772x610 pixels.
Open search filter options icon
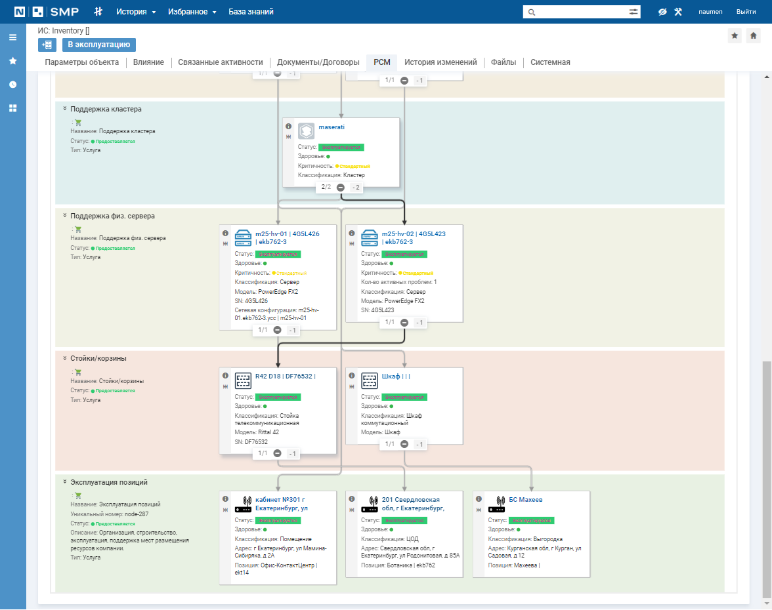click(633, 12)
